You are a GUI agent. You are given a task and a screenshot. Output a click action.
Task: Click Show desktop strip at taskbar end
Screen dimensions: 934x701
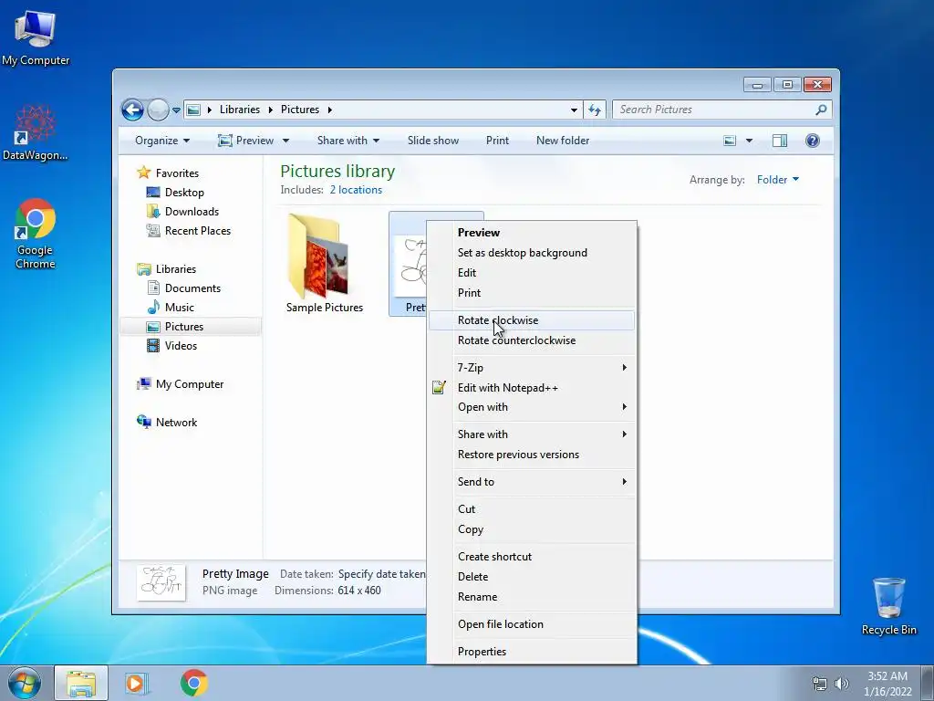[928, 683]
